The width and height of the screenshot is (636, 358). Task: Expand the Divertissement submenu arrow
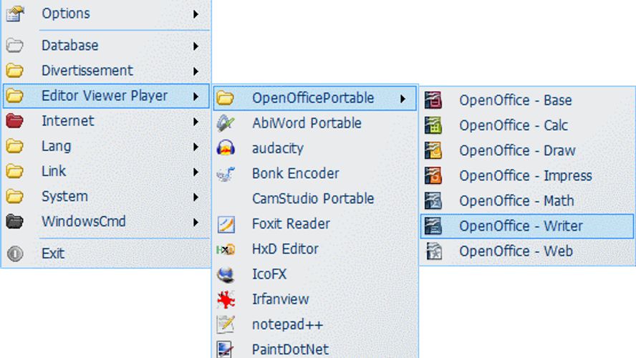[x=196, y=72]
